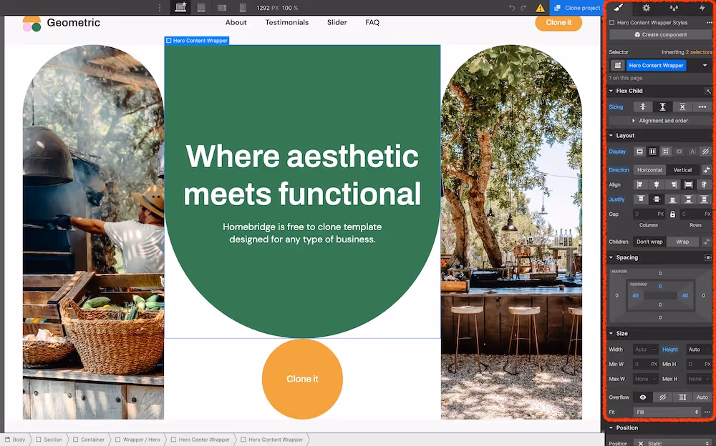Align children to stretch

click(x=688, y=184)
